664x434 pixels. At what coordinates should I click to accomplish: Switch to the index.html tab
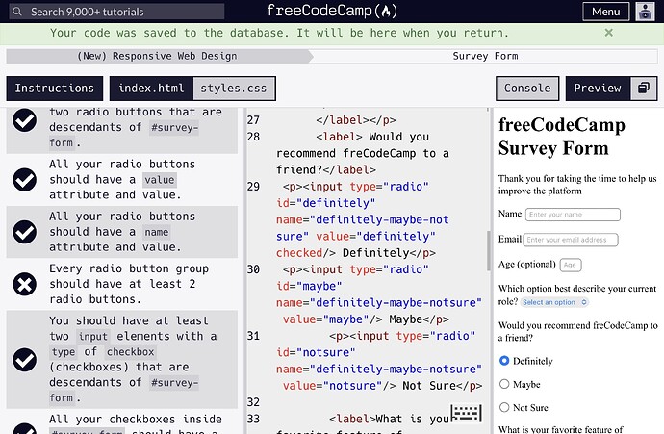pyautogui.click(x=151, y=89)
